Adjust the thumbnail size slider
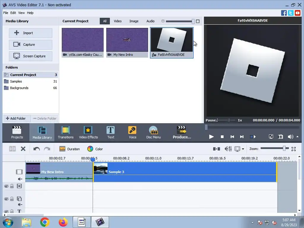Viewport: 304px width, 228px height. [193, 21]
